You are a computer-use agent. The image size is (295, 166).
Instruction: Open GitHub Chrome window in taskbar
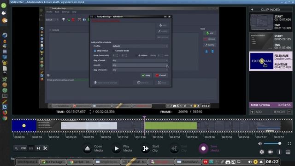coord(80,162)
